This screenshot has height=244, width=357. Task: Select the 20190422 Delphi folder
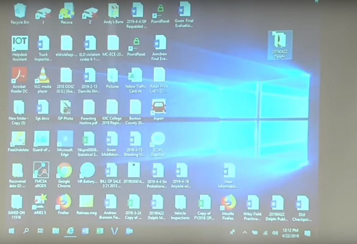coord(280,42)
